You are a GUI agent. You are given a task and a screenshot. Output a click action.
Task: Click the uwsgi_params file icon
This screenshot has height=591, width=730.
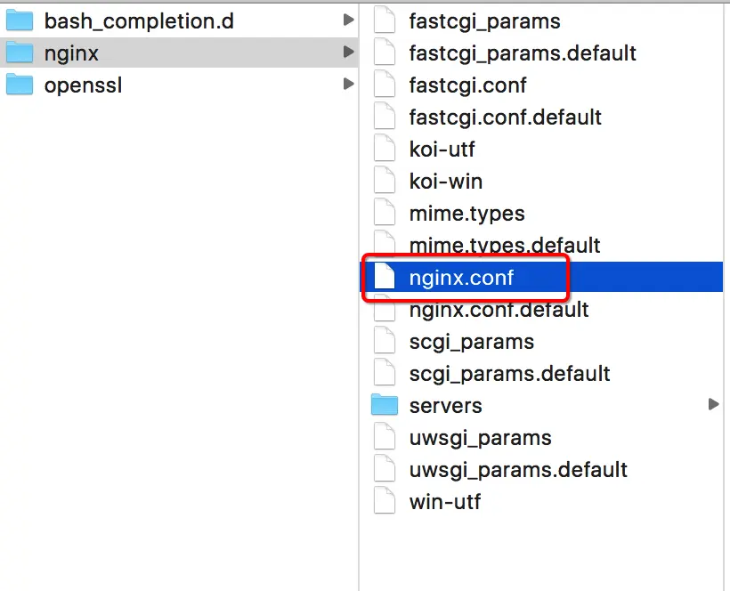click(385, 437)
